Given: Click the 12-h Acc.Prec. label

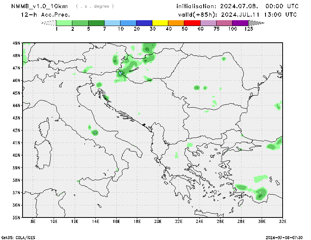Looking at the screenshot, I should pos(45,15).
